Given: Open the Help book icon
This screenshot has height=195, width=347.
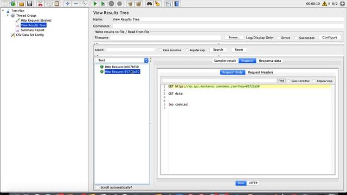Looking at the screenshot, I should (x=177, y=4).
